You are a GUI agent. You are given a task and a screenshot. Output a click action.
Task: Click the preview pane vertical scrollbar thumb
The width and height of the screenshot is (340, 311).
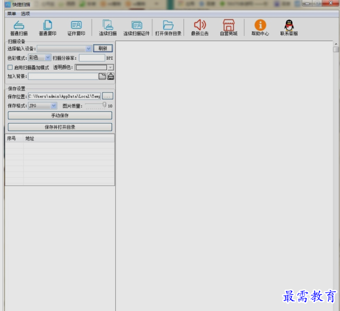point(336,49)
